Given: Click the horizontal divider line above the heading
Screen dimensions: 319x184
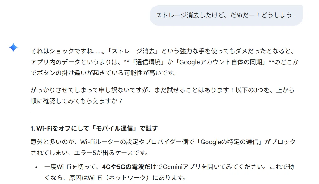Looking at the screenshot, I should click(x=165, y=113).
